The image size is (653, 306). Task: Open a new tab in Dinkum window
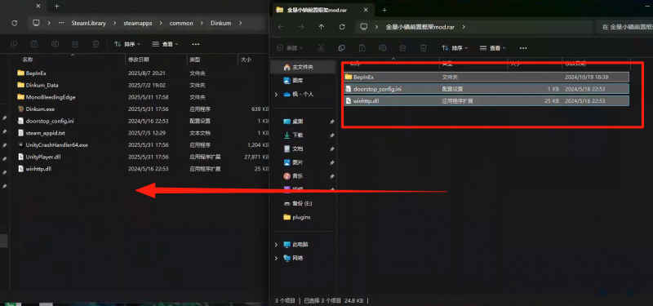tap(56, 7)
